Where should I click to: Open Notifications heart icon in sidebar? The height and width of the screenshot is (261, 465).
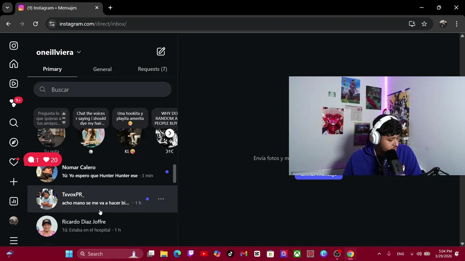14,162
